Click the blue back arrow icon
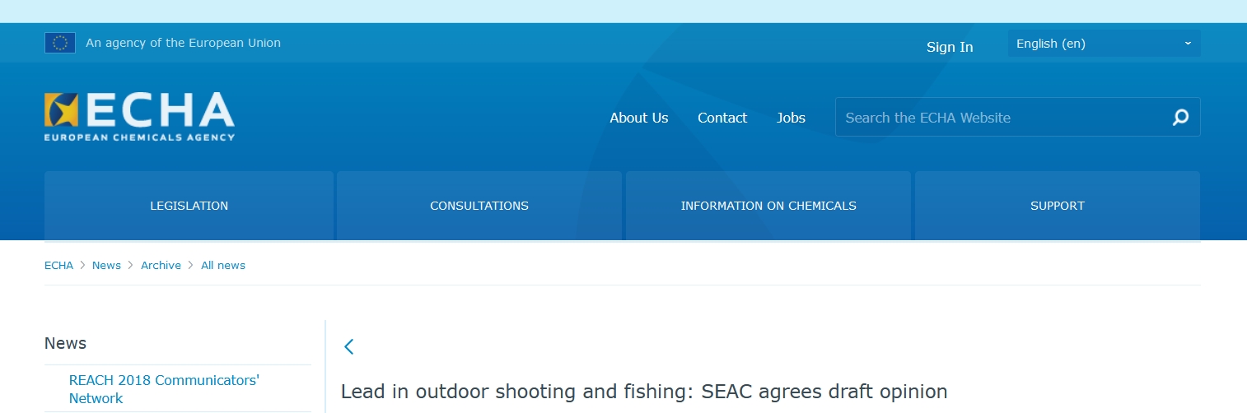Screen dimensions: 1247x413 click(349, 346)
